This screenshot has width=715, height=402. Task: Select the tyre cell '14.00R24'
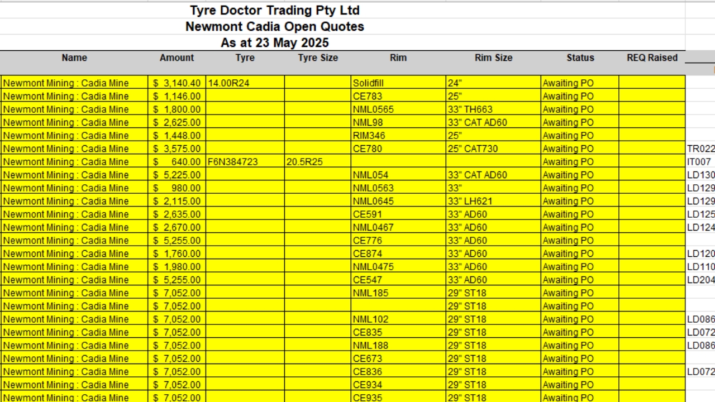pyautogui.click(x=245, y=83)
